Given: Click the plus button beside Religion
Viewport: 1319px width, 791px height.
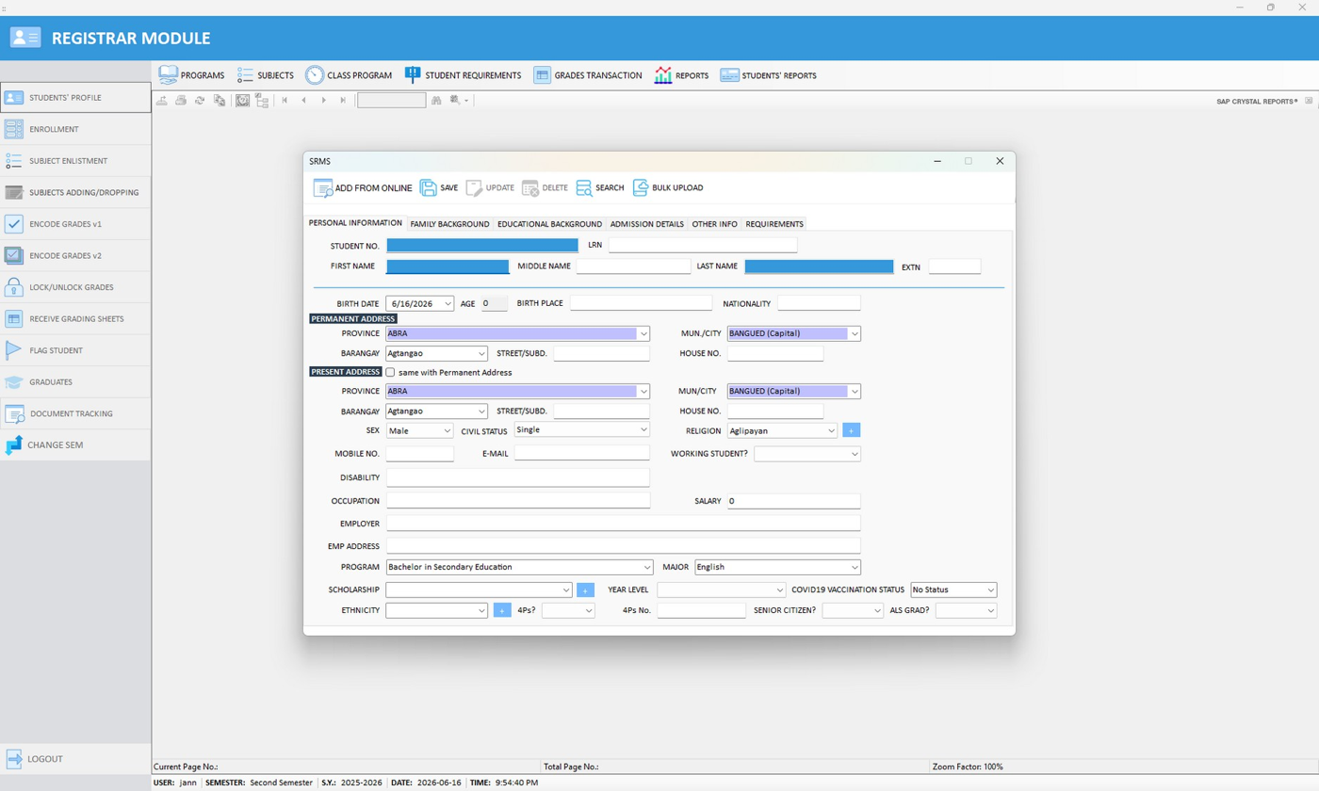Looking at the screenshot, I should [x=852, y=430].
